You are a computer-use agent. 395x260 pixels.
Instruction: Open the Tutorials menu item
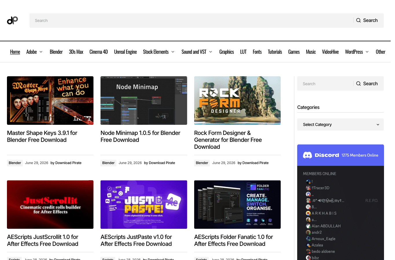tap(275, 52)
